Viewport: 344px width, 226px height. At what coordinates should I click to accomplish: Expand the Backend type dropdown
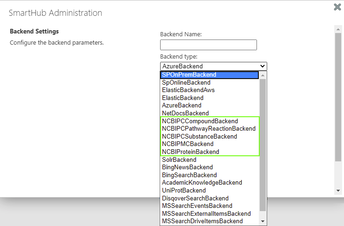(213, 66)
